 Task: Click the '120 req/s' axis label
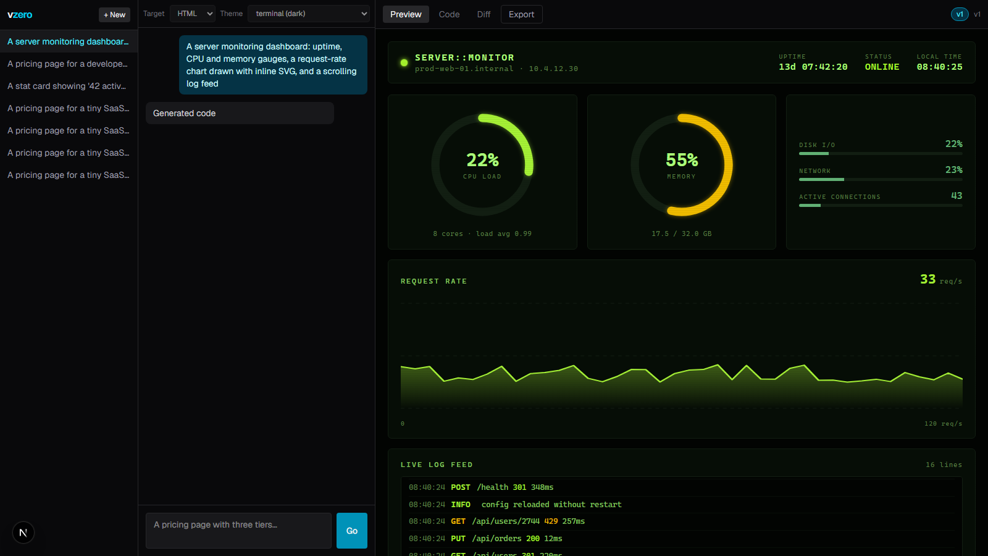943,424
